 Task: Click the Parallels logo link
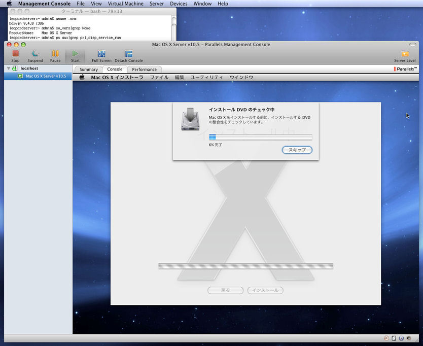pos(405,69)
